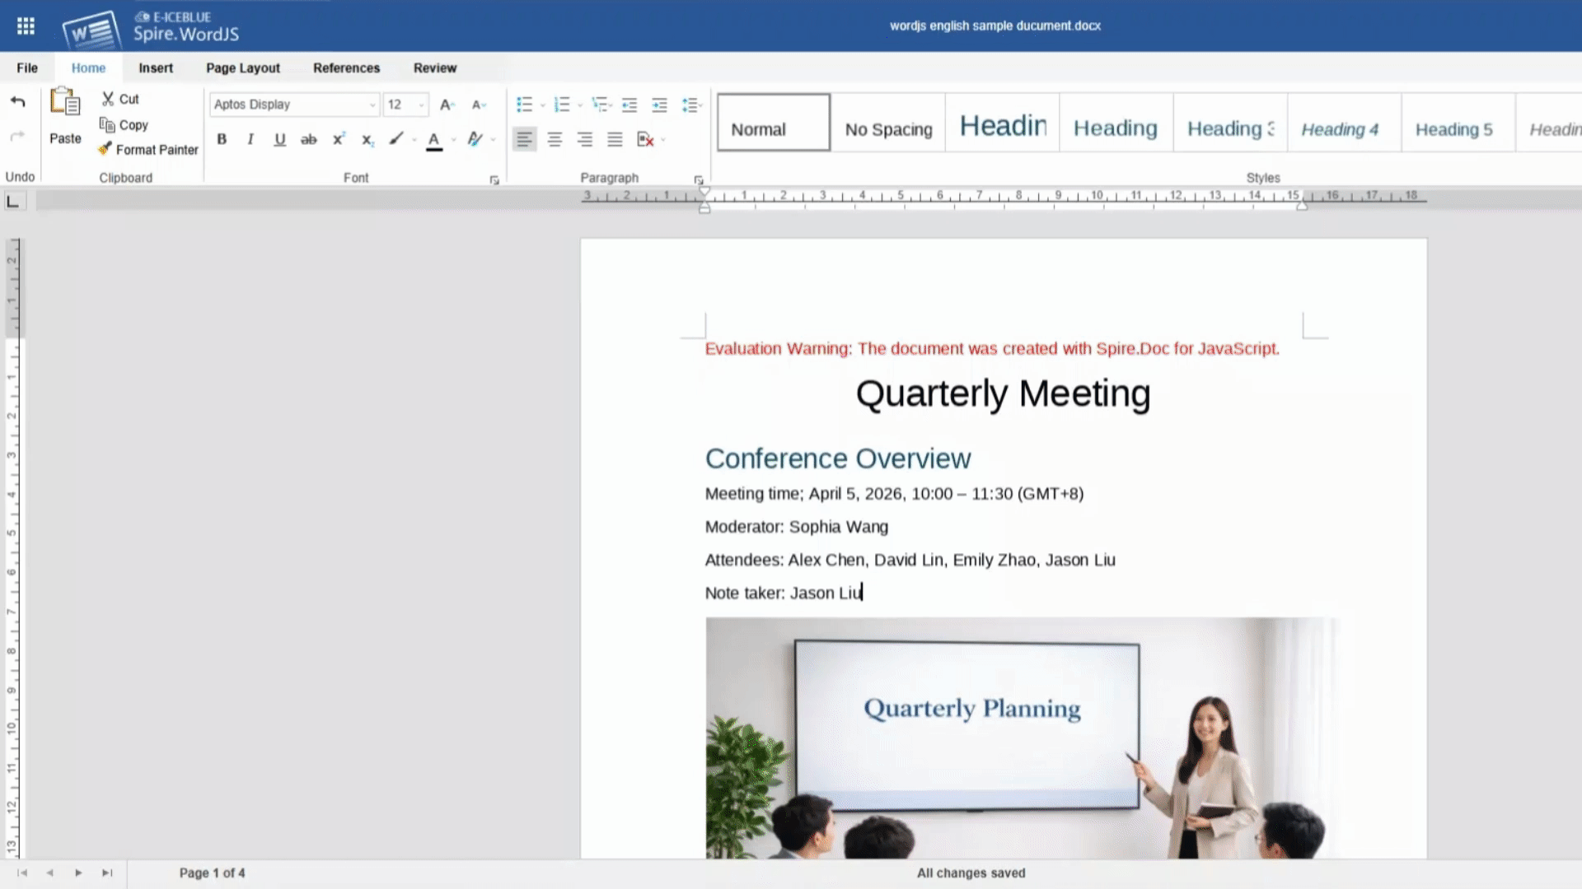Open the app launcher grid icon
This screenshot has width=1582, height=889.
click(26, 26)
